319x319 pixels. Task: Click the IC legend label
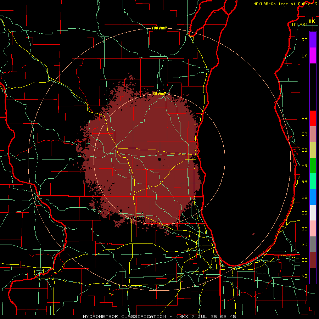[304, 229]
